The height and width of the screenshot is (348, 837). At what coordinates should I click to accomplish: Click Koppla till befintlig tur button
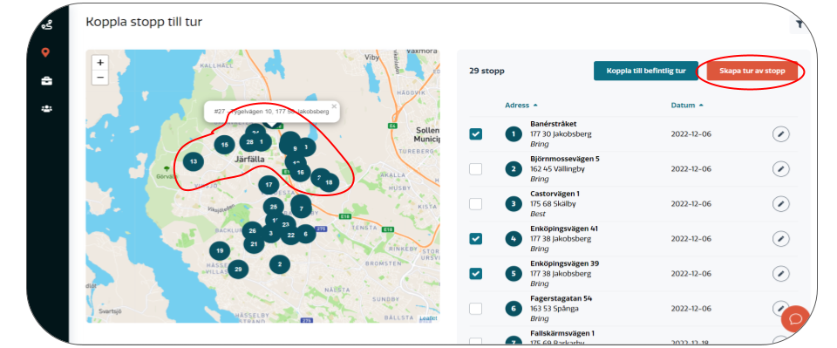[x=646, y=71]
